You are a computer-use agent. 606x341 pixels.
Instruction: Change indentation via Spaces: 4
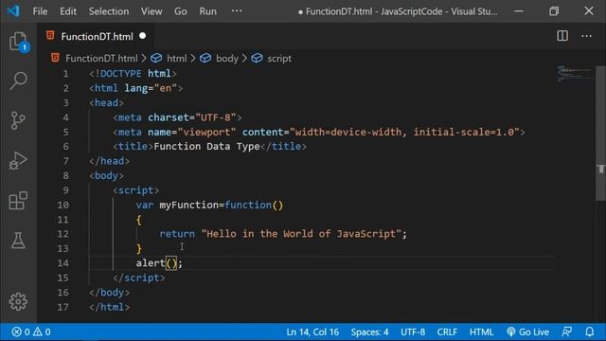(x=369, y=332)
